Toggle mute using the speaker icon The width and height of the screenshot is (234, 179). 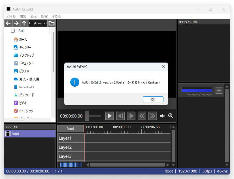(x=162, y=116)
